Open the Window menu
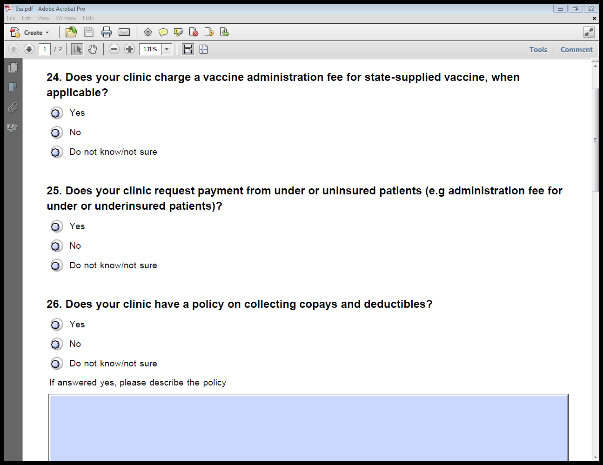 click(x=66, y=18)
